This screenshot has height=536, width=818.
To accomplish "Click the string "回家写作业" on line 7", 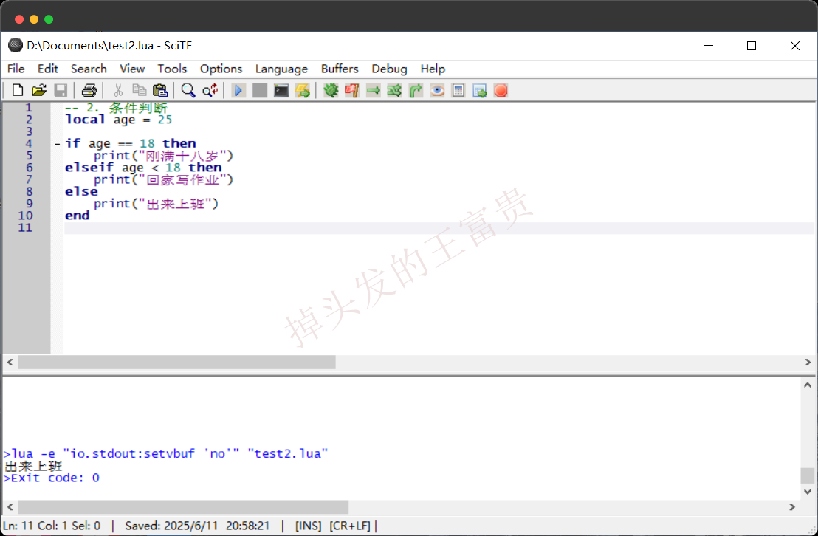I will [182, 179].
